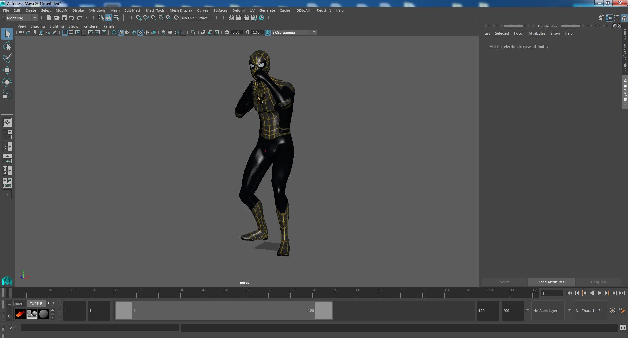The width and height of the screenshot is (628, 338).
Task: Choose the Paint Selection tool
Action: 7,58
